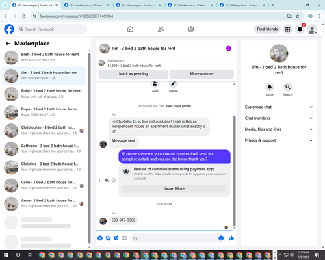Switch to fourth Marketplace - 3 bed tab
This screenshot has width=325, height=260.
(x=190, y=5)
